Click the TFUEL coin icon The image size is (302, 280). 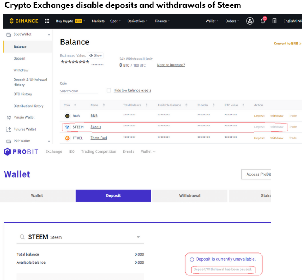tap(67, 138)
